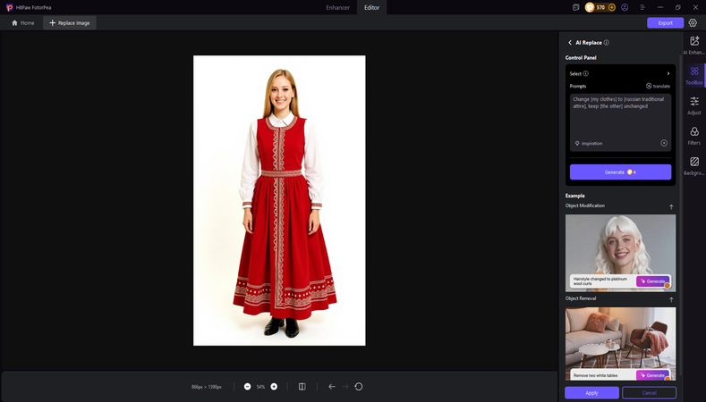Click the Replace Image button
Image resolution: width=706 pixels, height=402 pixels.
coord(69,23)
